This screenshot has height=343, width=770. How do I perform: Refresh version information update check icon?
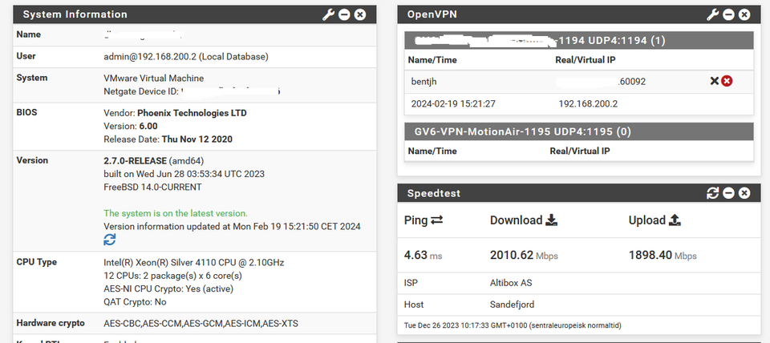[x=110, y=240]
